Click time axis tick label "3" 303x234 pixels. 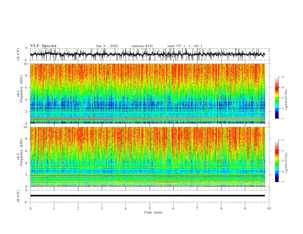(102, 208)
